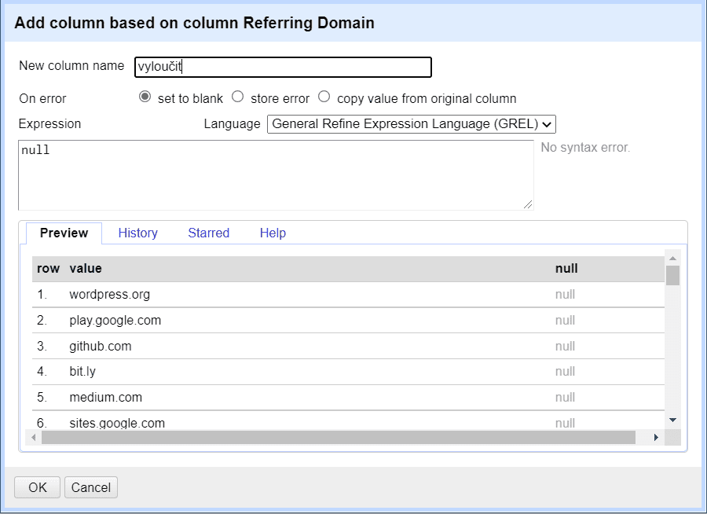Click the preview scroll up arrow

click(672, 257)
